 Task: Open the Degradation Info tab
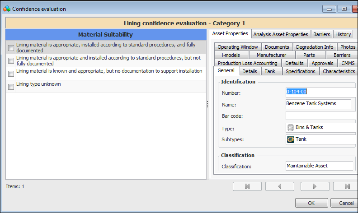[x=315, y=47]
